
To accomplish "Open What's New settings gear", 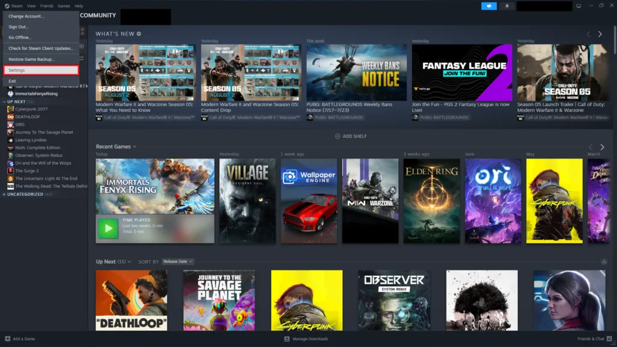I will [x=139, y=34].
